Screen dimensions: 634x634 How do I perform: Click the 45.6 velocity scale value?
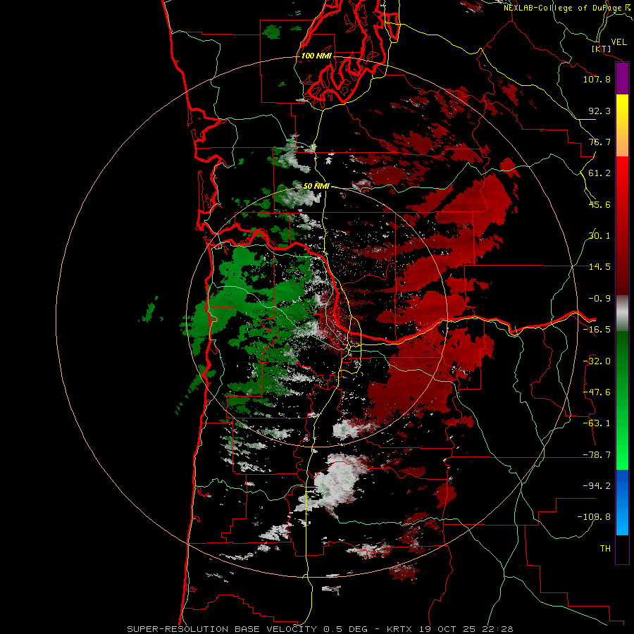(x=599, y=204)
